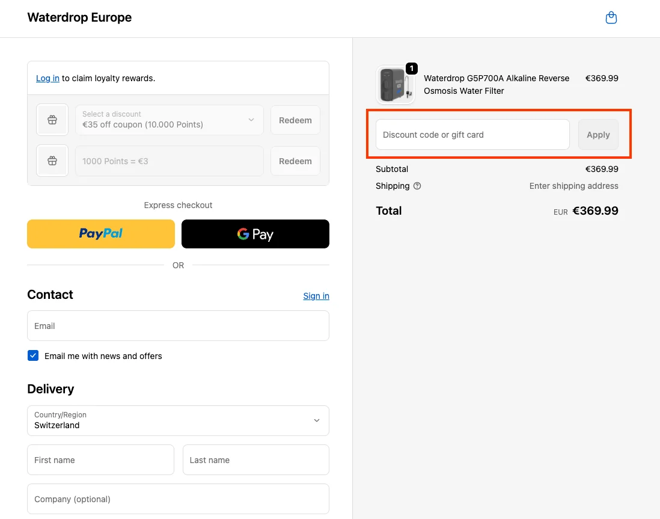Screen dimensions: 660x519
Task: Open the shopping bag cart icon
Action: (611, 17)
